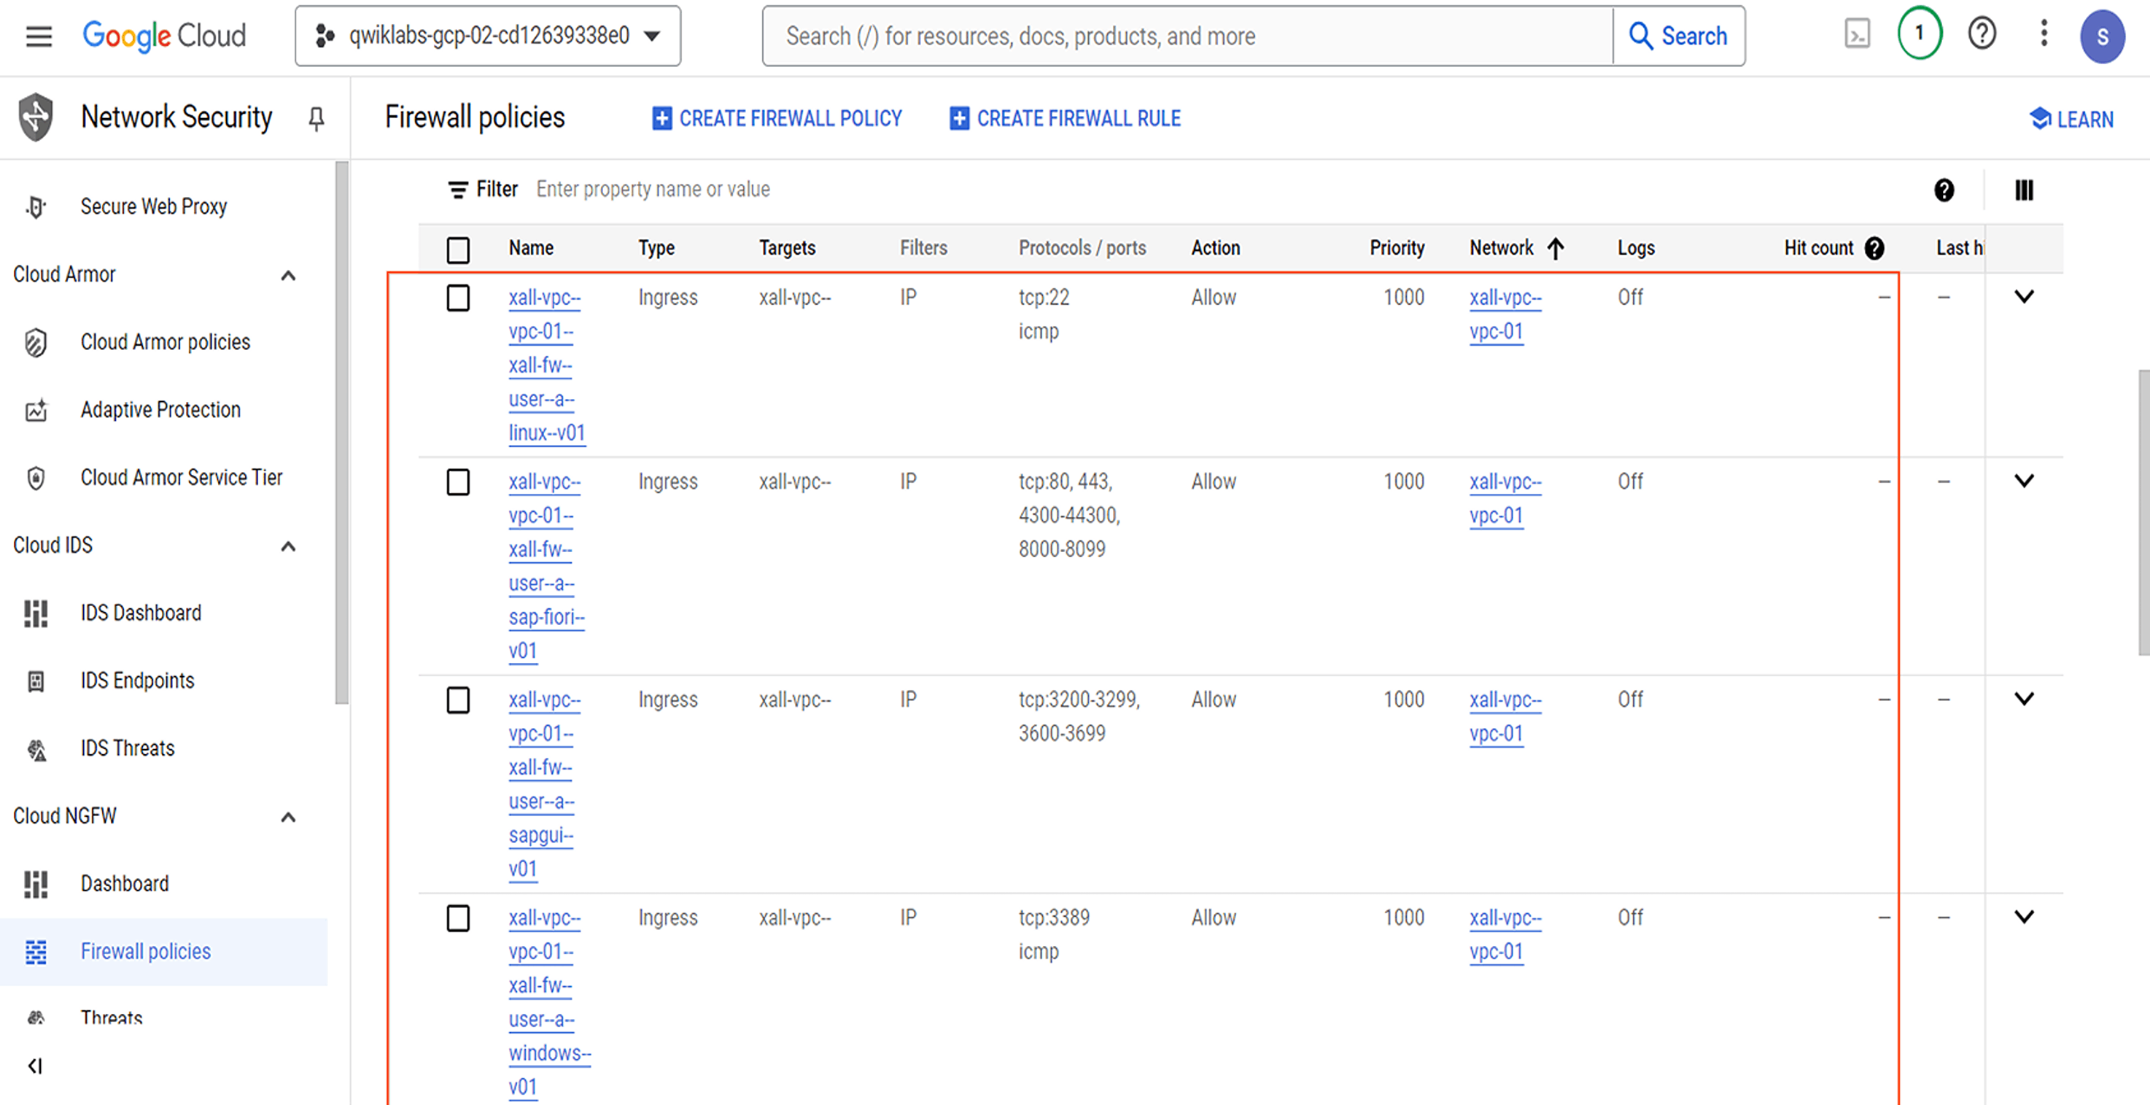Open Cloud NGFW Dashboard page
Image resolution: width=2150 pixels, height=1105 pixels.
click(x=125, y=884)
